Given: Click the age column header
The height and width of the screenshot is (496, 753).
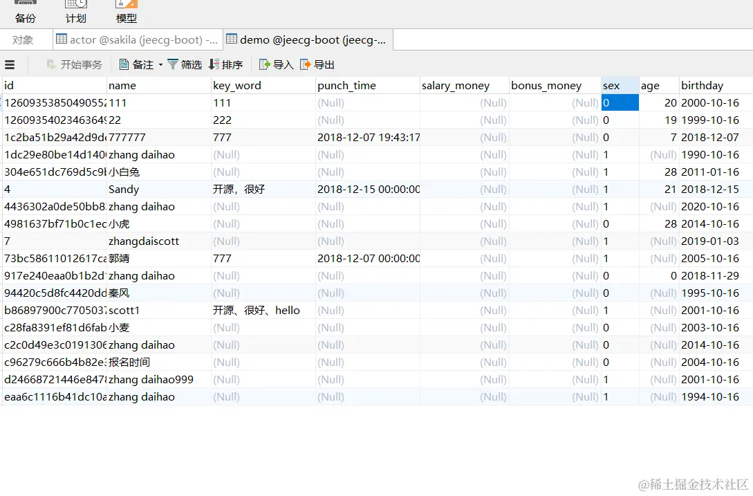Looking at the screenshot, I should coord(660,86).
